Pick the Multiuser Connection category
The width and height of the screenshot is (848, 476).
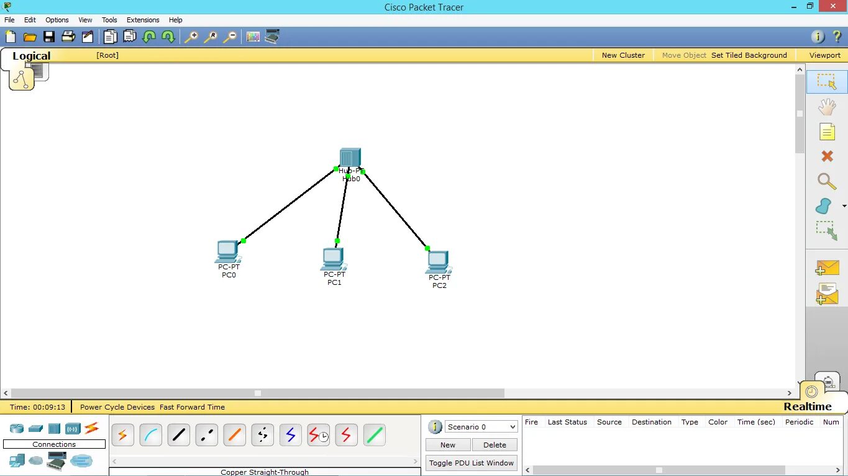tap(81, 460)
